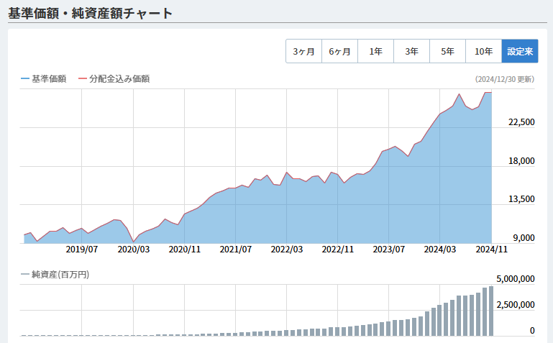Viewport: 553px width, 343px height.
Task: Select the 設定来 period button
Action: click(520, 52)
